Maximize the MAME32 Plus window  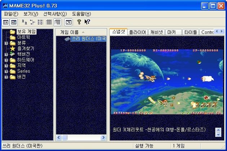[213, 6]
